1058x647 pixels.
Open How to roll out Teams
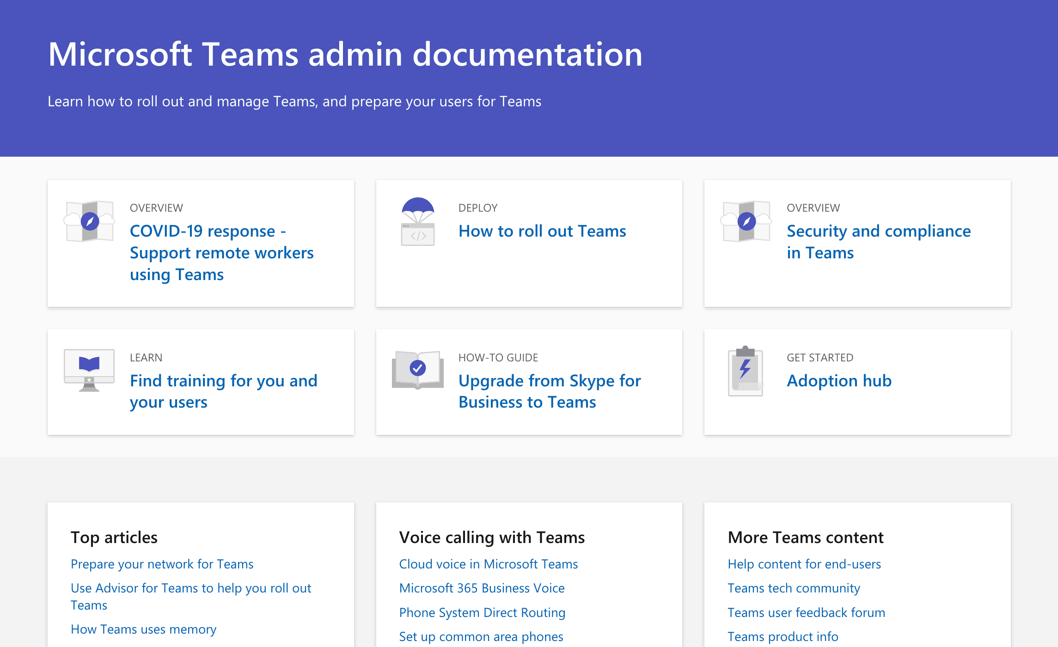pyautogui.click(x=542, y=231)
